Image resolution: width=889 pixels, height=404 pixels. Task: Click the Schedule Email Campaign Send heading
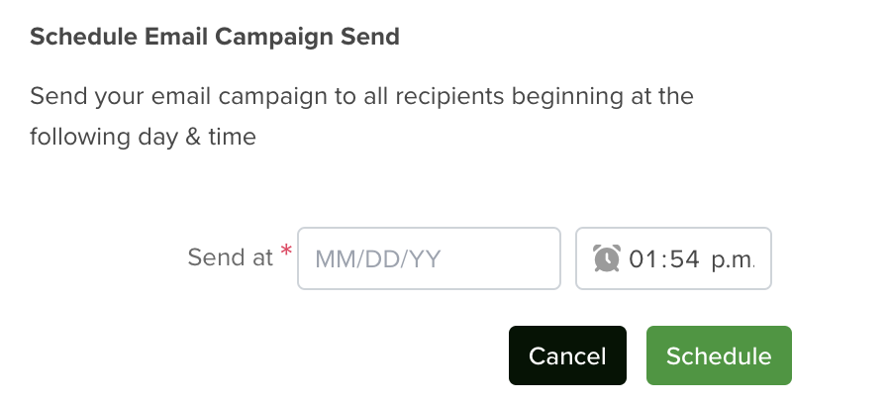pos(215,37)
